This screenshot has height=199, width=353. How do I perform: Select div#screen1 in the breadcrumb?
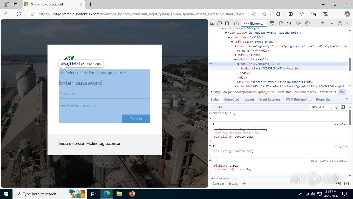point(328,92)
